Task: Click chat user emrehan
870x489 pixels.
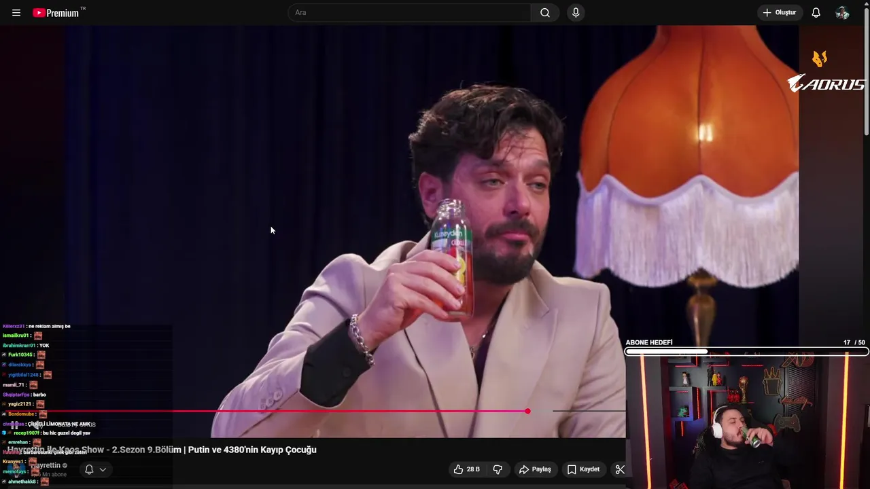Action: point(18,442)
